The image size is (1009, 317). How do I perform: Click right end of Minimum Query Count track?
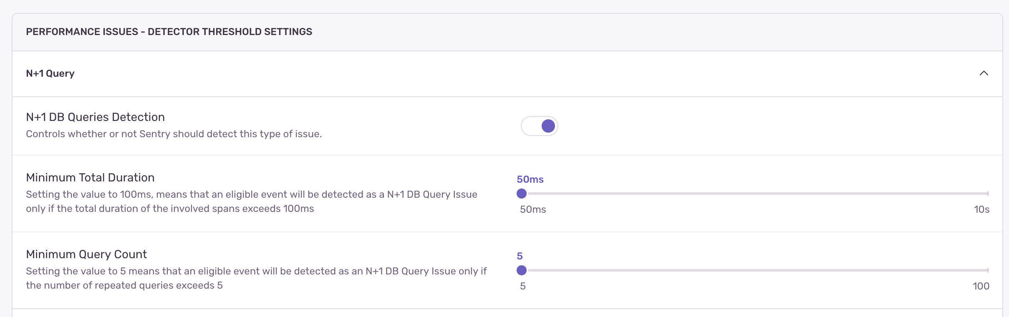click(986, 270)
